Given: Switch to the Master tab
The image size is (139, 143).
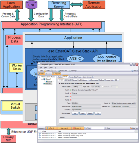Looking at the screenshot, I should coord(60,77).
